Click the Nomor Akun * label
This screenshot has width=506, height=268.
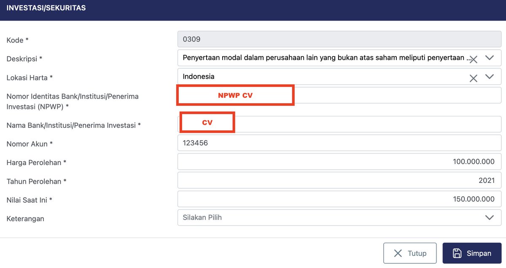(x=30, y=144)
